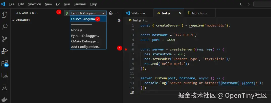Open the Edit menu
Screen dimensions: 271x103
(21, 4)
